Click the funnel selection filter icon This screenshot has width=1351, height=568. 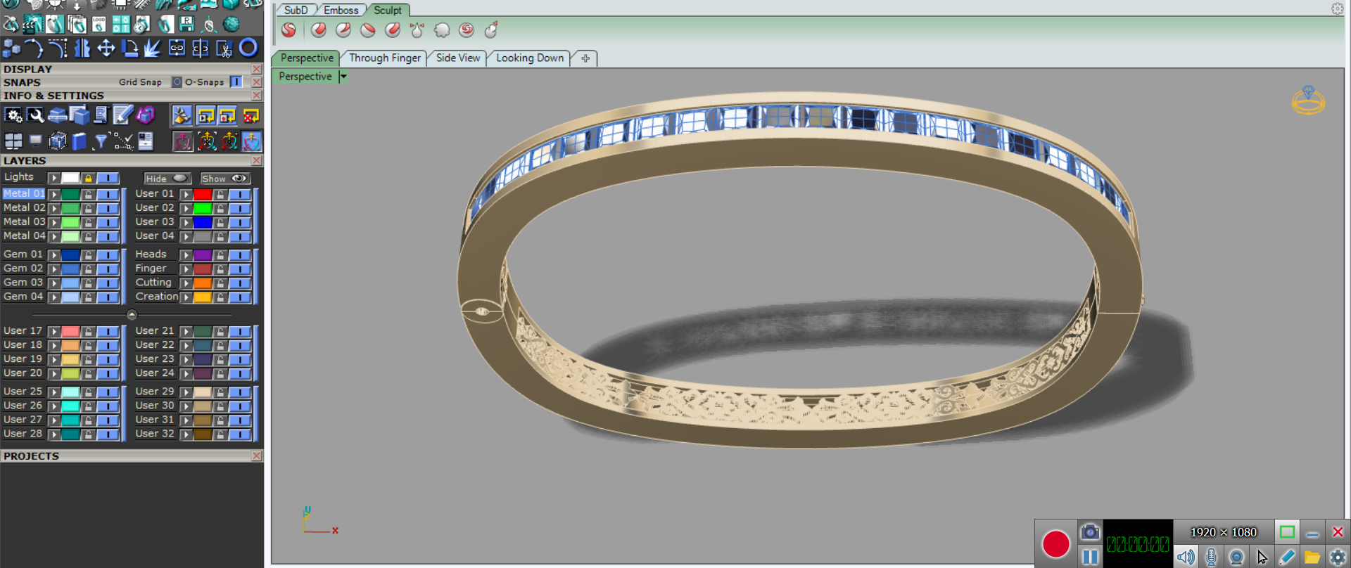[x=101, y=142]
